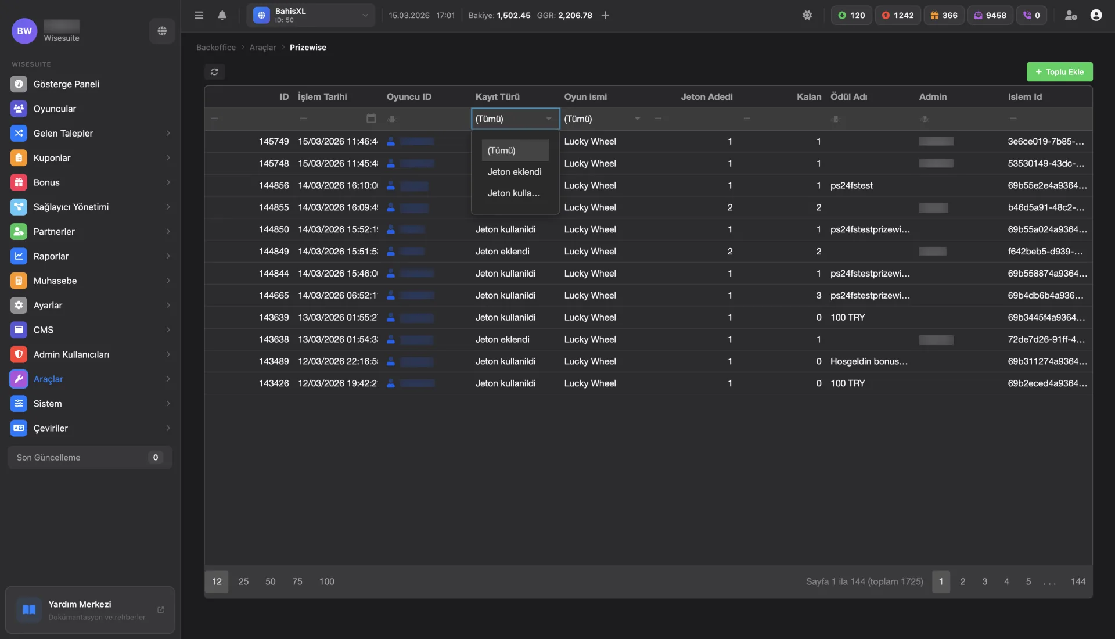
Task: Set page size to 100 rows
Action: coord(326,581)
